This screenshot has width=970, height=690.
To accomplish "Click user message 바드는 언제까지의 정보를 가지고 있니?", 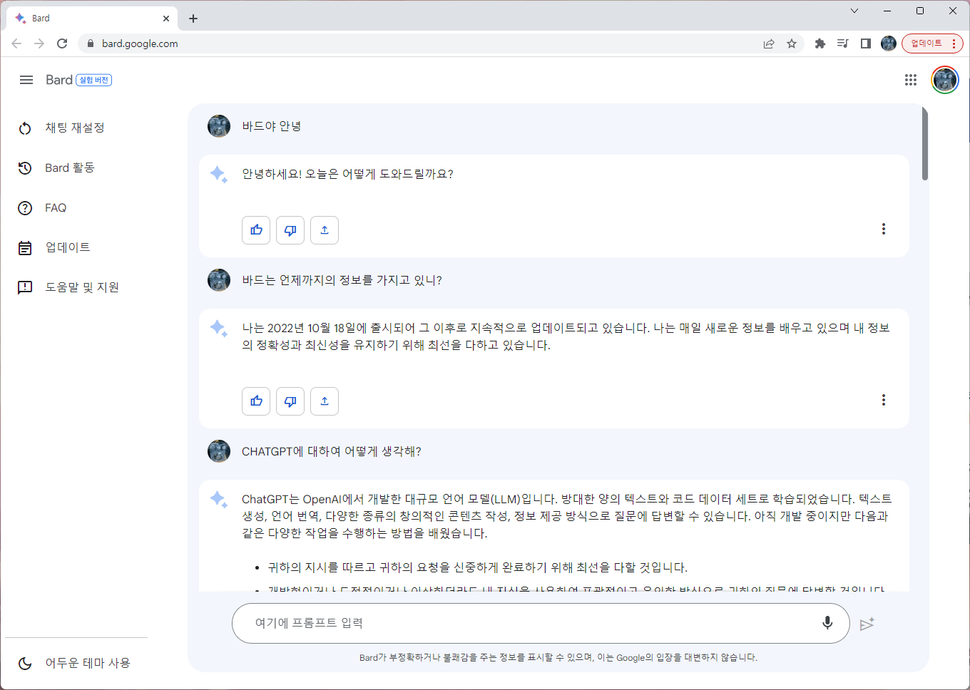I will coord(342,280).
